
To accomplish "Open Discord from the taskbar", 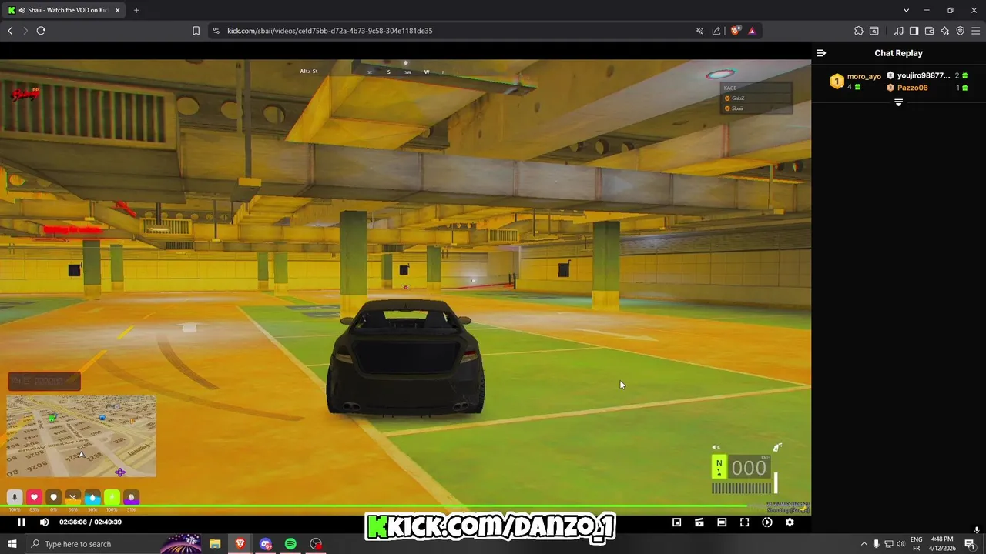I will [266, 544].
